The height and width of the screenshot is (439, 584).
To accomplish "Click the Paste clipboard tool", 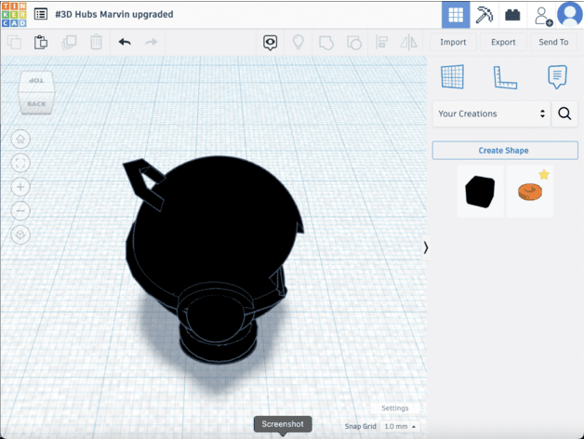I will point(41,42).
